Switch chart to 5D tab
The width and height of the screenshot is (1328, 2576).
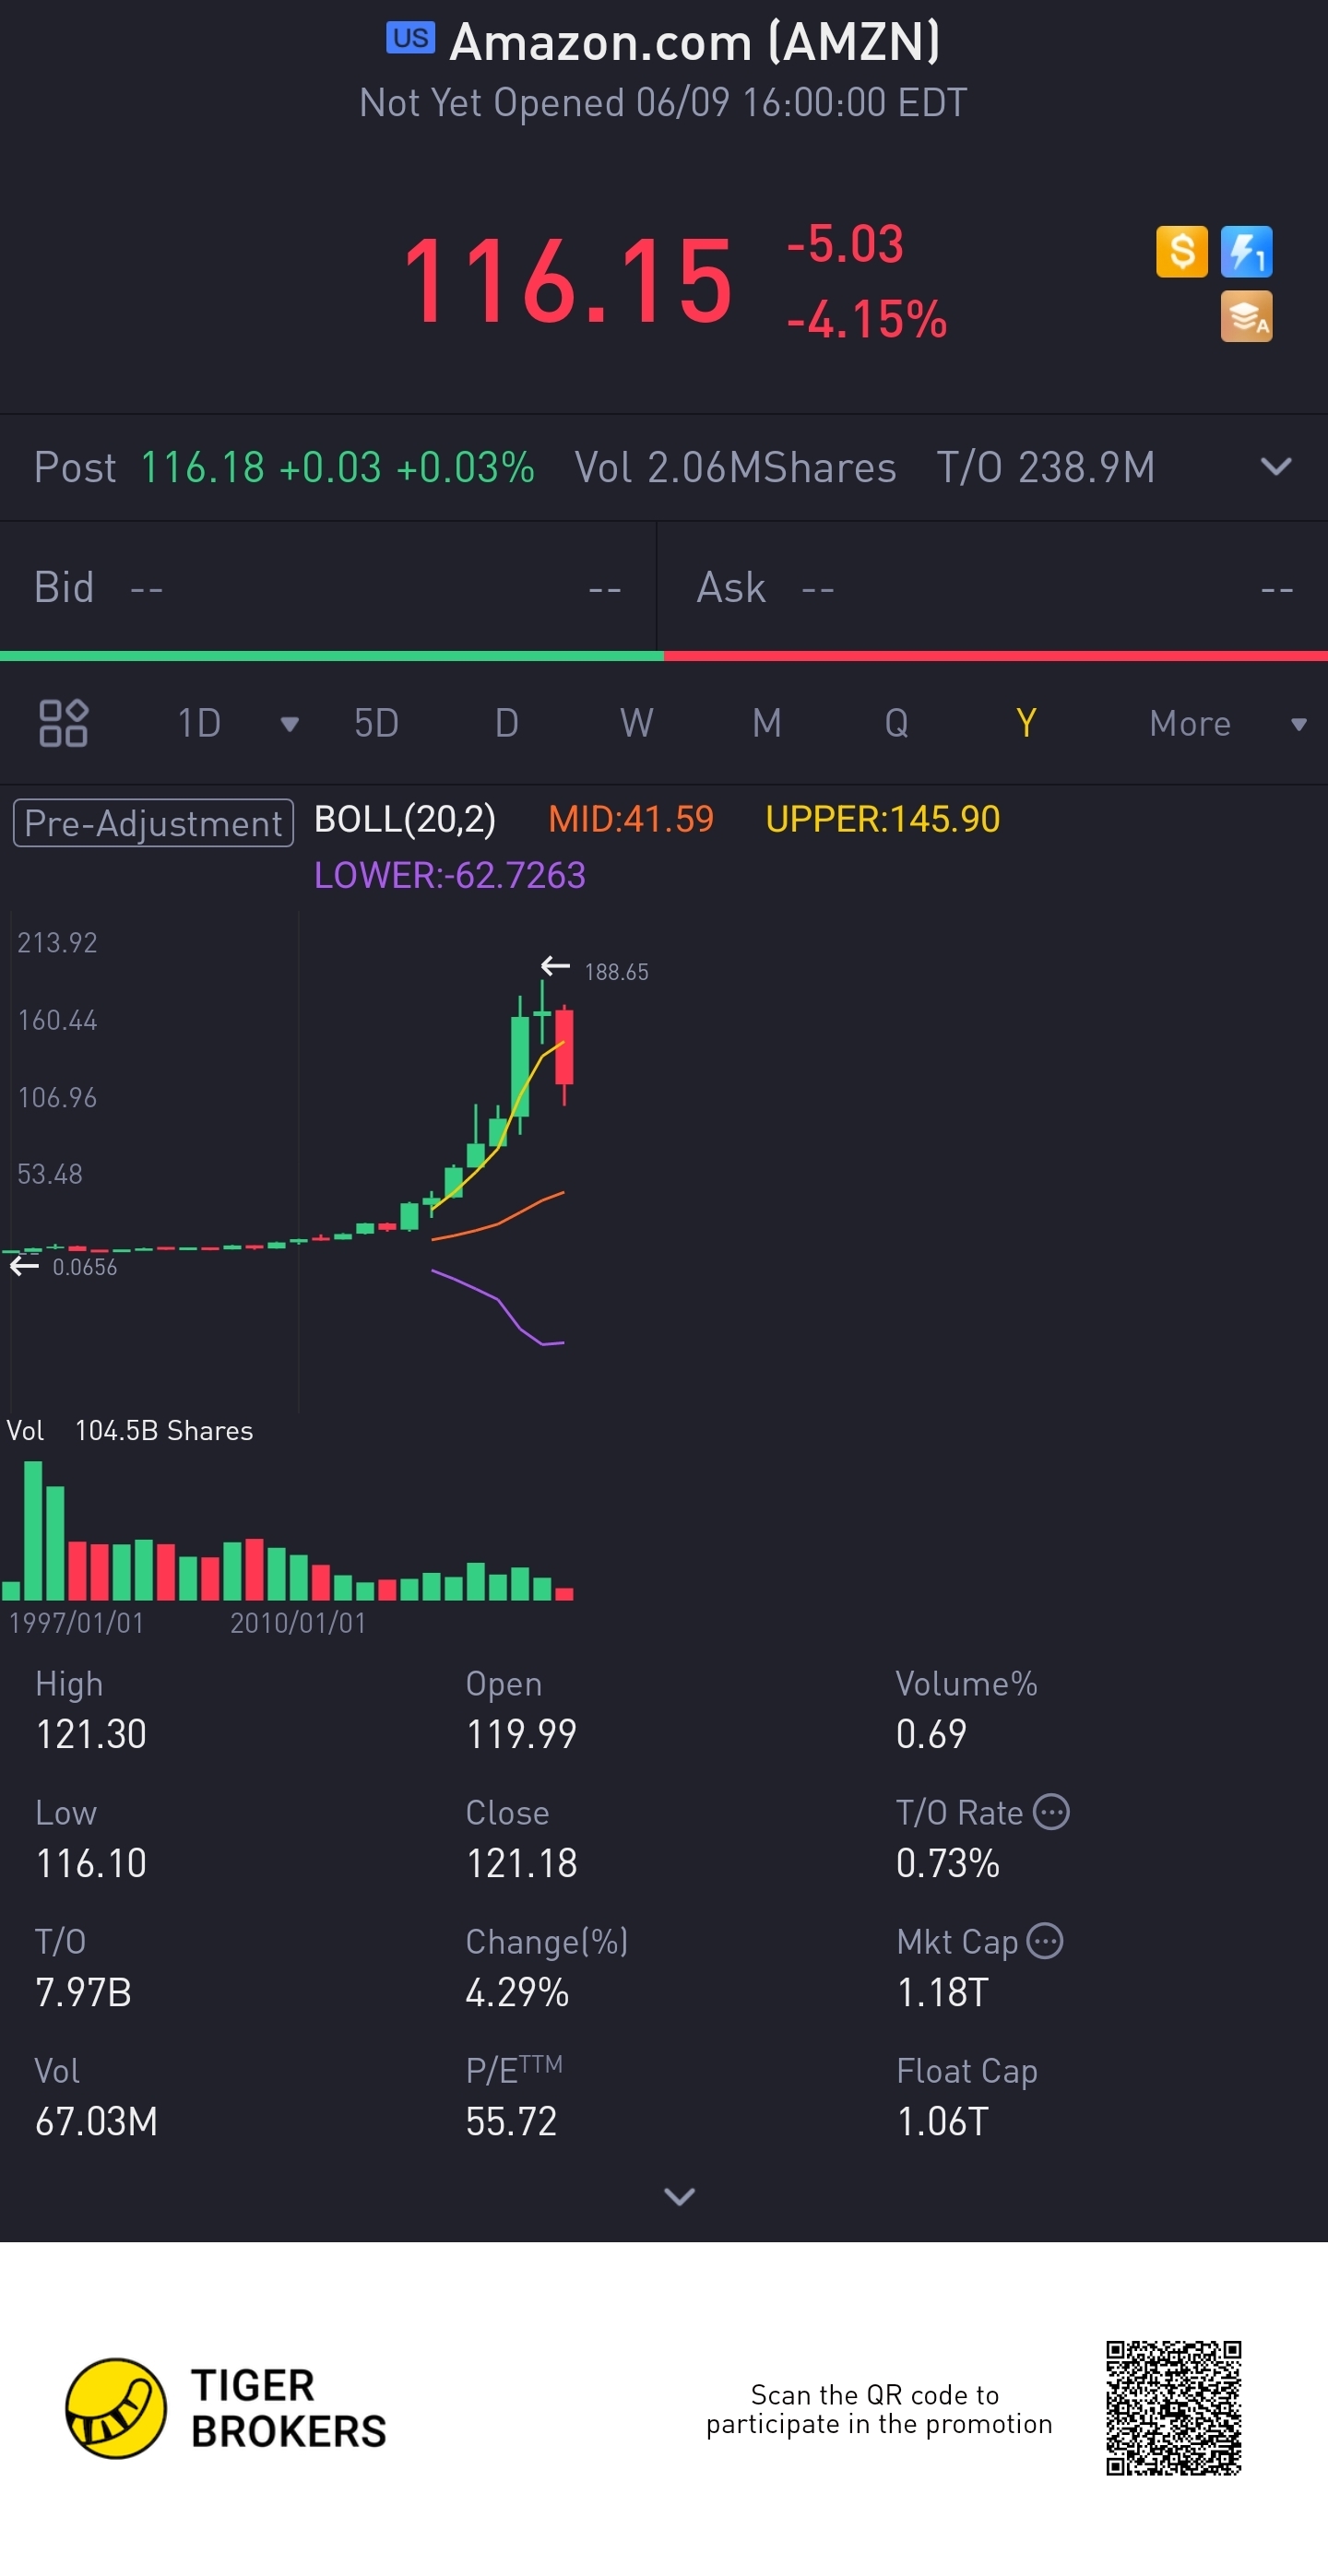click(x=376, y=723)
